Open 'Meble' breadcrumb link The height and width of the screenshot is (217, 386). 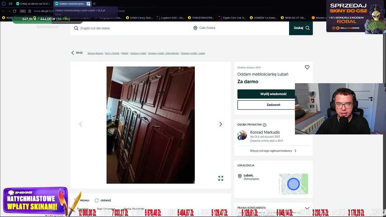[x=125, y=53]
